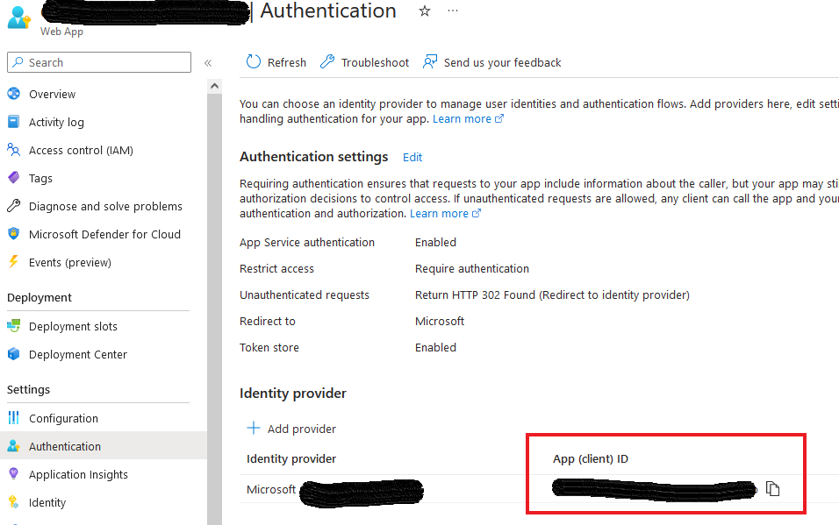Open the Identity settings page
Viewport: 839px width, 525px height.
pyautogui.click(x=47, y=502)
